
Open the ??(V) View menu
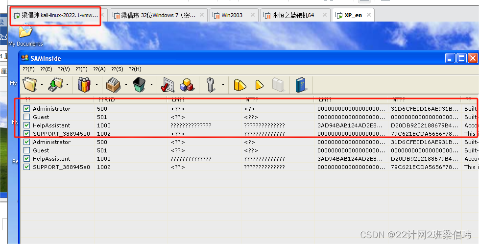[64, 69]
